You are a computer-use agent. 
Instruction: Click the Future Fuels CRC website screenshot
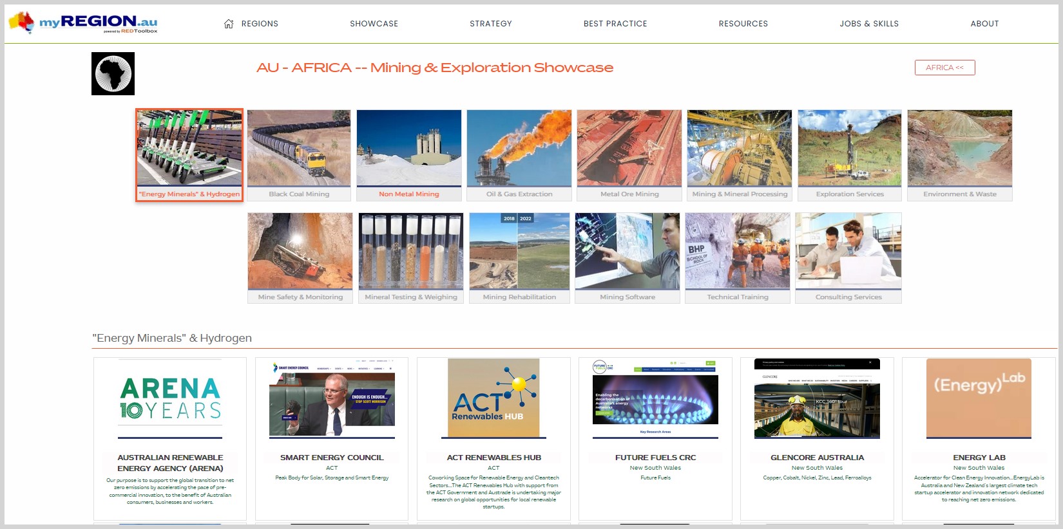tap(655, 398)
